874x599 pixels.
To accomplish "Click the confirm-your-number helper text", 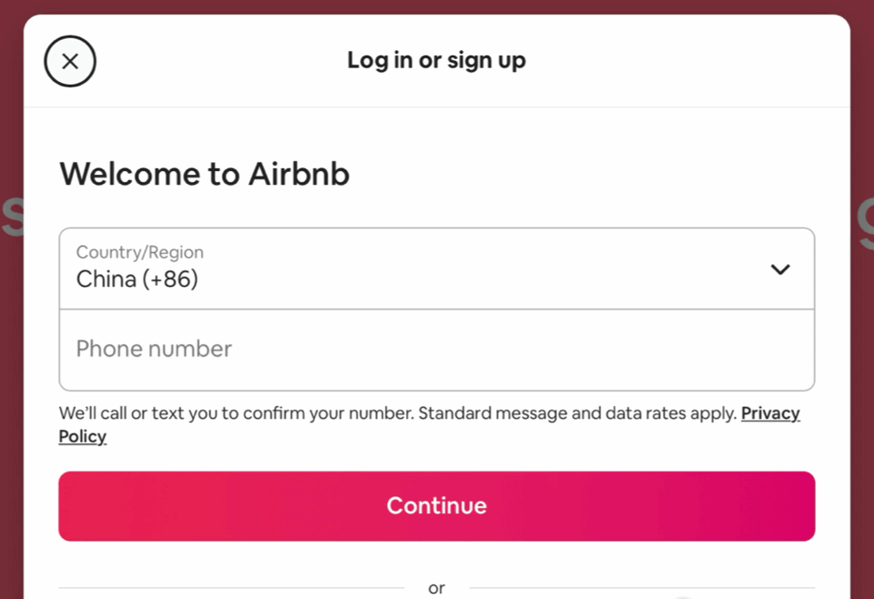I will click(237, 413).
